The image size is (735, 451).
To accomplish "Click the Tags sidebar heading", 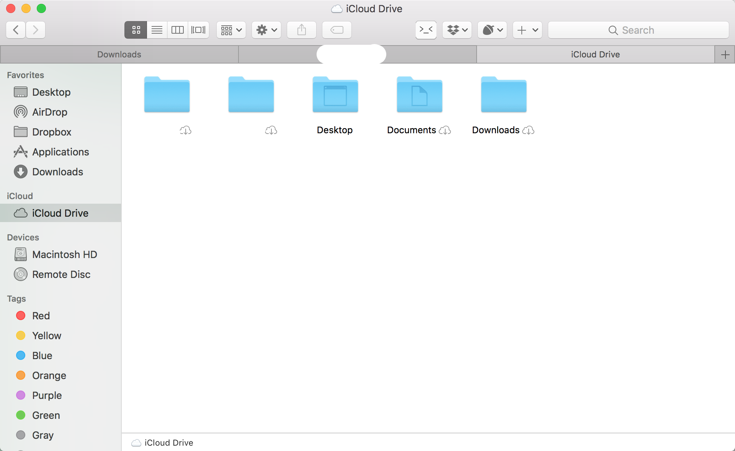I will (16, 299).
